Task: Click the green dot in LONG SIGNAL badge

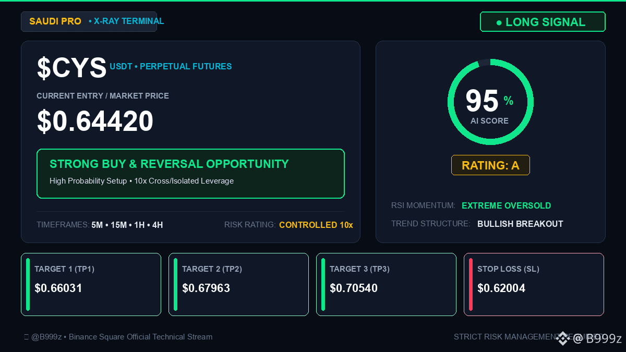Action: click(x=499, y=22)
